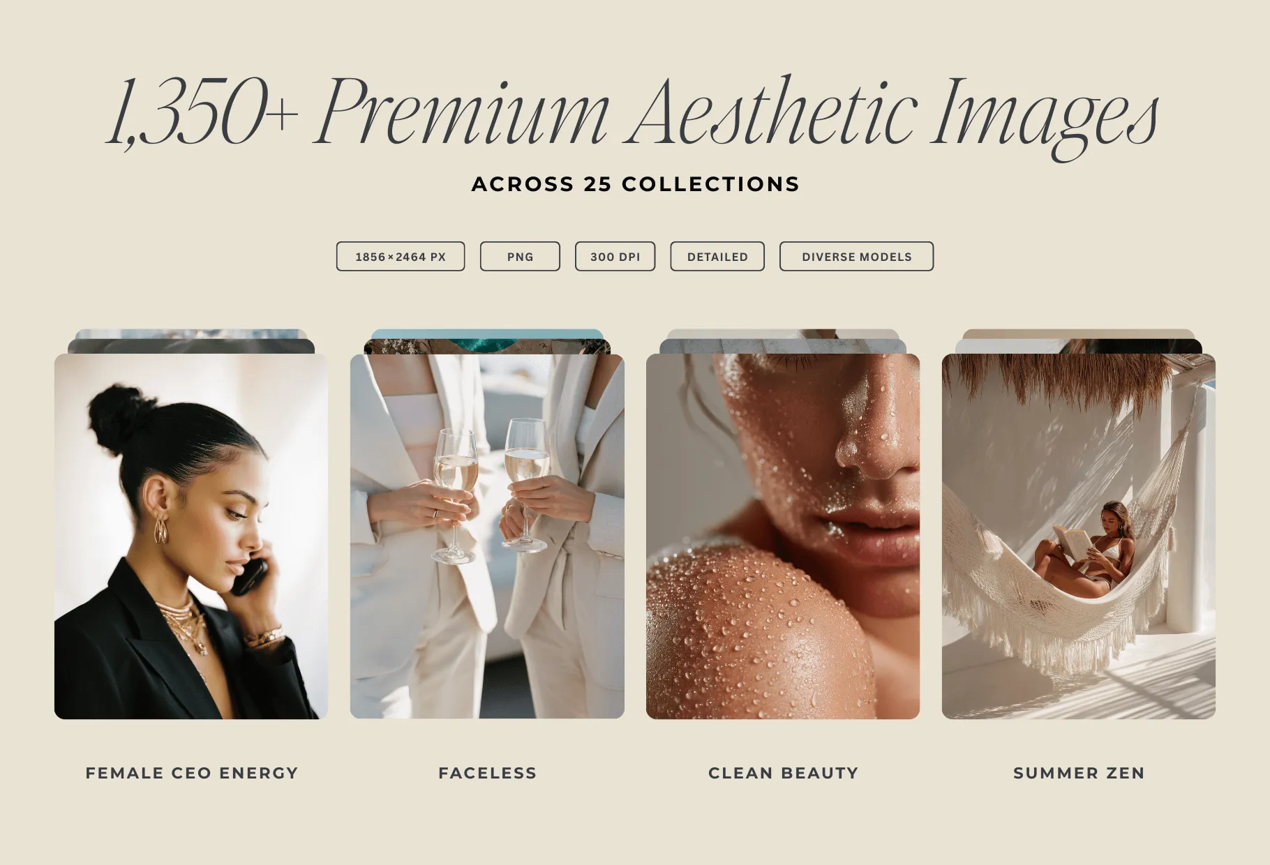Click the CLEAN BEAUTY collection label

784,773
